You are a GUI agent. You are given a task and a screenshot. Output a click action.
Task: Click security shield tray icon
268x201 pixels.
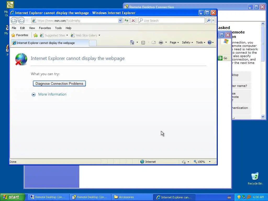pos(239,197)
